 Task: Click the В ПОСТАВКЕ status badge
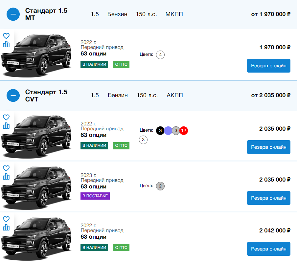coord(95,196)
